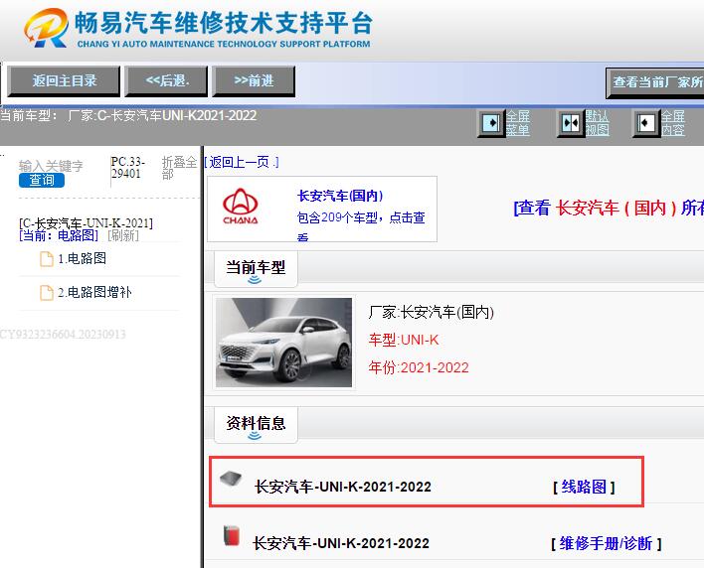The image size is (704, 568).
Task: Click the 年份:2021-2022 text
Action: coord(419,367)
